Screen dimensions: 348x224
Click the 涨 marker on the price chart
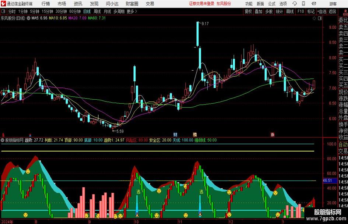[x=273, y=134]
